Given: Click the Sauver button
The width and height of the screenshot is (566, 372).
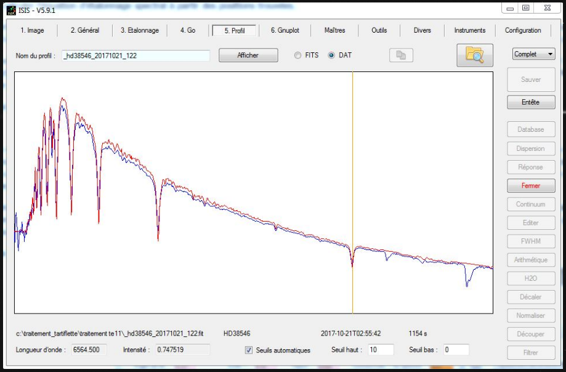Looking at the screenshot, I should (531, 79).
